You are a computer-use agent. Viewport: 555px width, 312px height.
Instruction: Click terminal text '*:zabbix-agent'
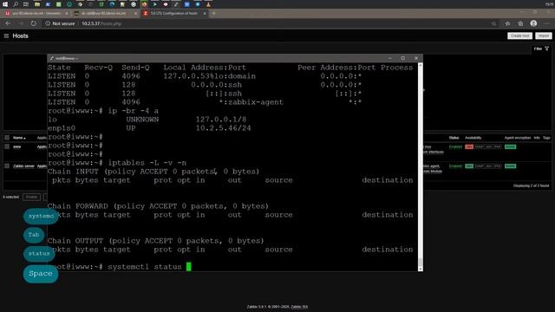pos(251,102)
